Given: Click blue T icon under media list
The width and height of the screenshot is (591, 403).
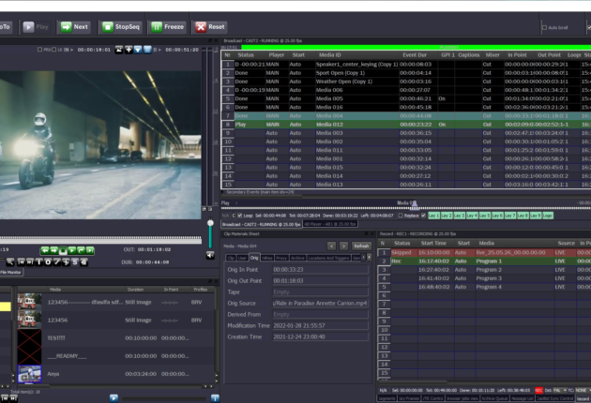Looking at the screenshot, I should [215, 397].
